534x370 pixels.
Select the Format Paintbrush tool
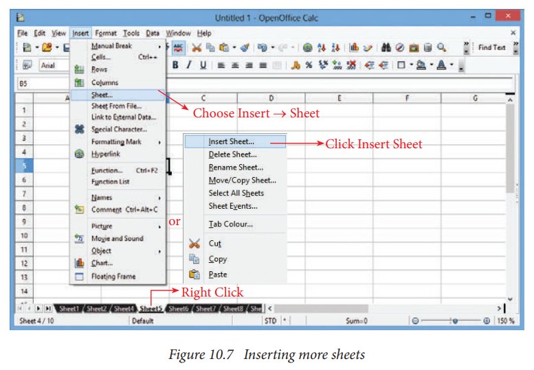(x=245, y=47)
